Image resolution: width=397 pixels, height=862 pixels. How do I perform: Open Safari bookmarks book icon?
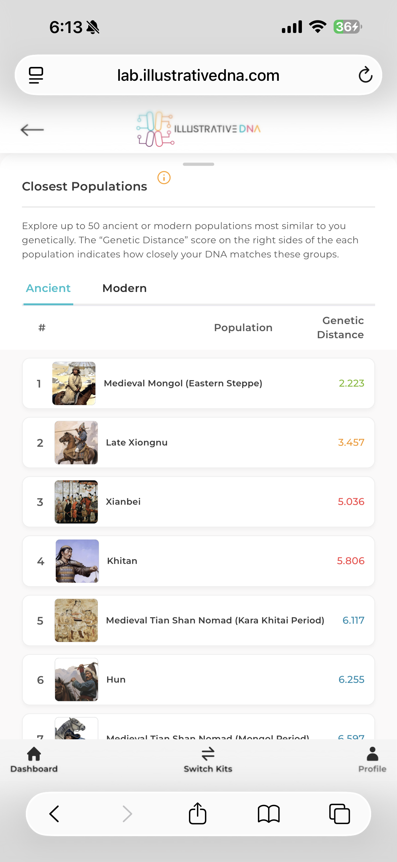click(269, 814)
